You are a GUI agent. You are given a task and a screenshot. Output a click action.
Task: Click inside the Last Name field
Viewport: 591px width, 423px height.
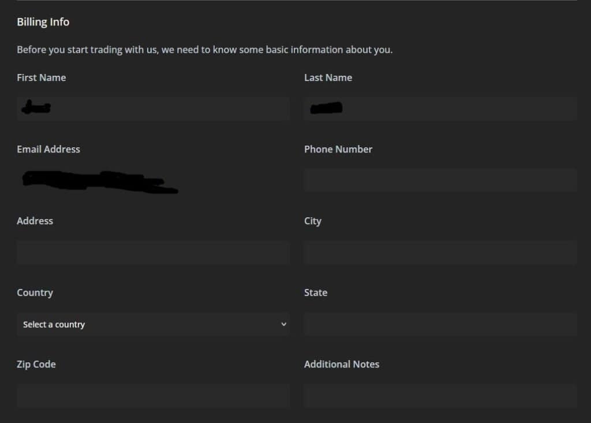click(x=440, y=108)
